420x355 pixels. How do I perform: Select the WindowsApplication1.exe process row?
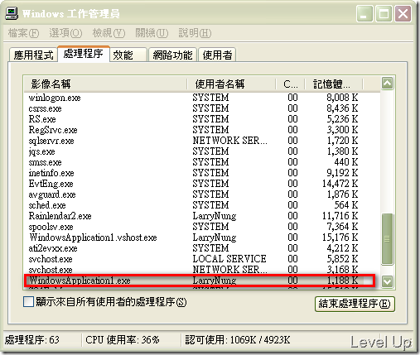pos(202,281)
